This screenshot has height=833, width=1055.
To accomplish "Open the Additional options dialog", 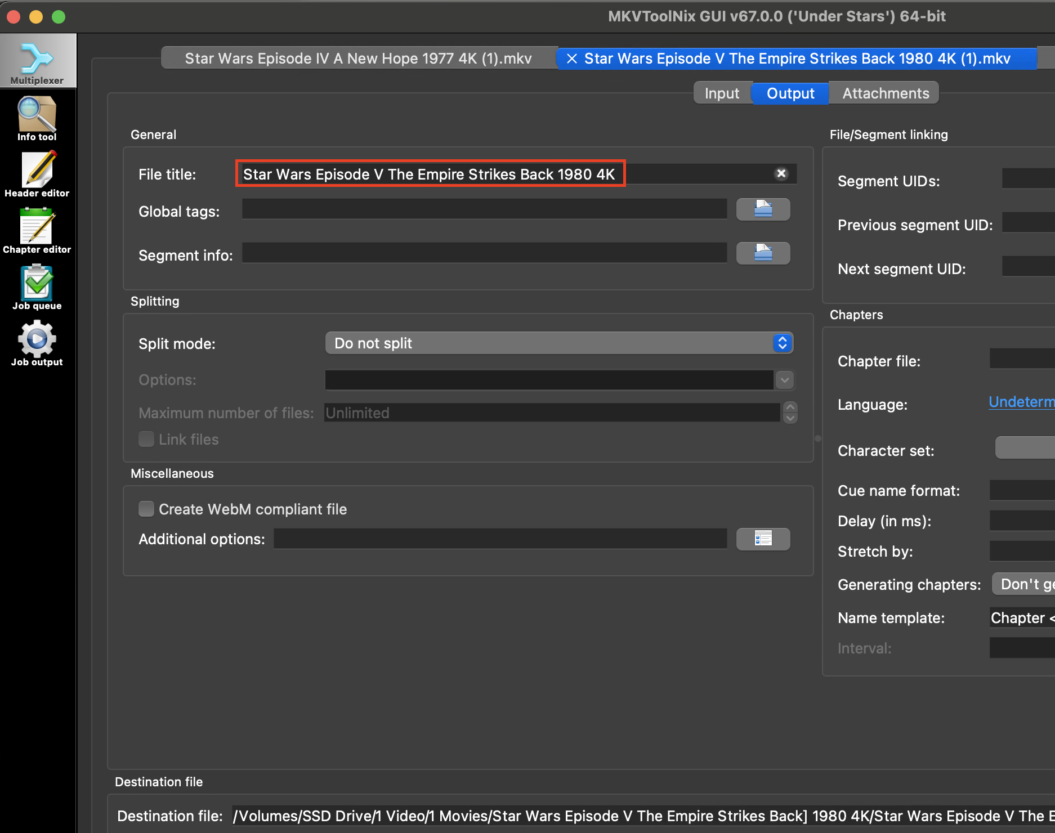I will click(763, 539).
